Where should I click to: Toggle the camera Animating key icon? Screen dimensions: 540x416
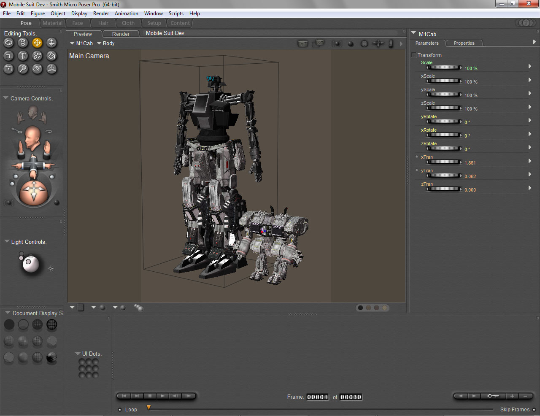(16, 130)
